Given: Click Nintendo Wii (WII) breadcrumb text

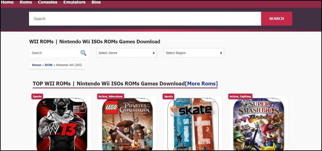Looking at the screenshot, I should click(69, 65).
